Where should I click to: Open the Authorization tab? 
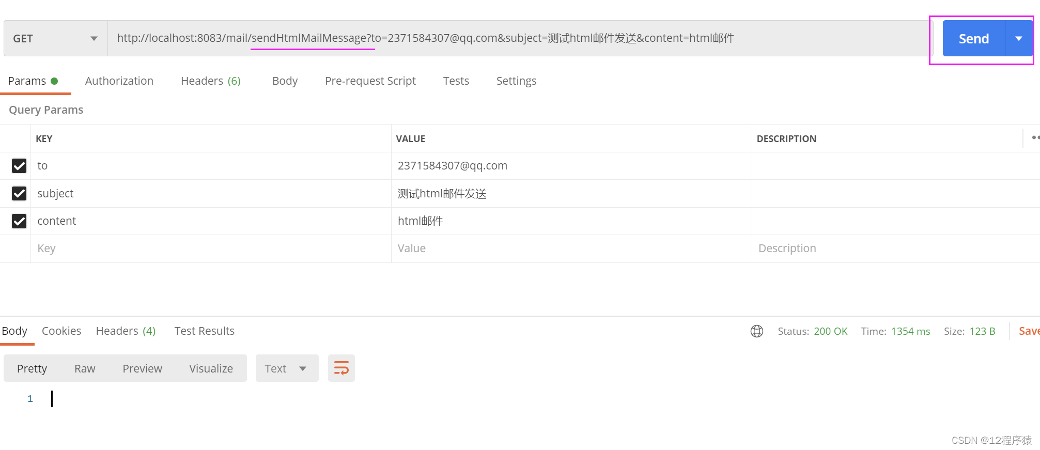coord(119,81)
